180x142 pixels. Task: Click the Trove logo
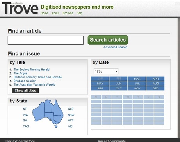point(20,8)
